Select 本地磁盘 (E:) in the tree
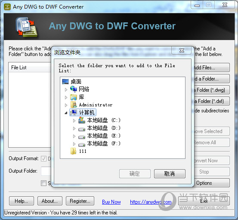This screenshot has width=238, height=220. (x=104, y=136)
